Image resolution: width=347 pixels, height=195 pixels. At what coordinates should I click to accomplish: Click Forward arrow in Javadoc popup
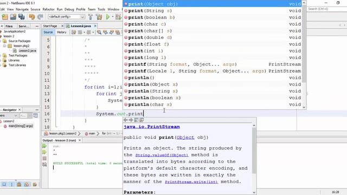[x=131, y=120]
